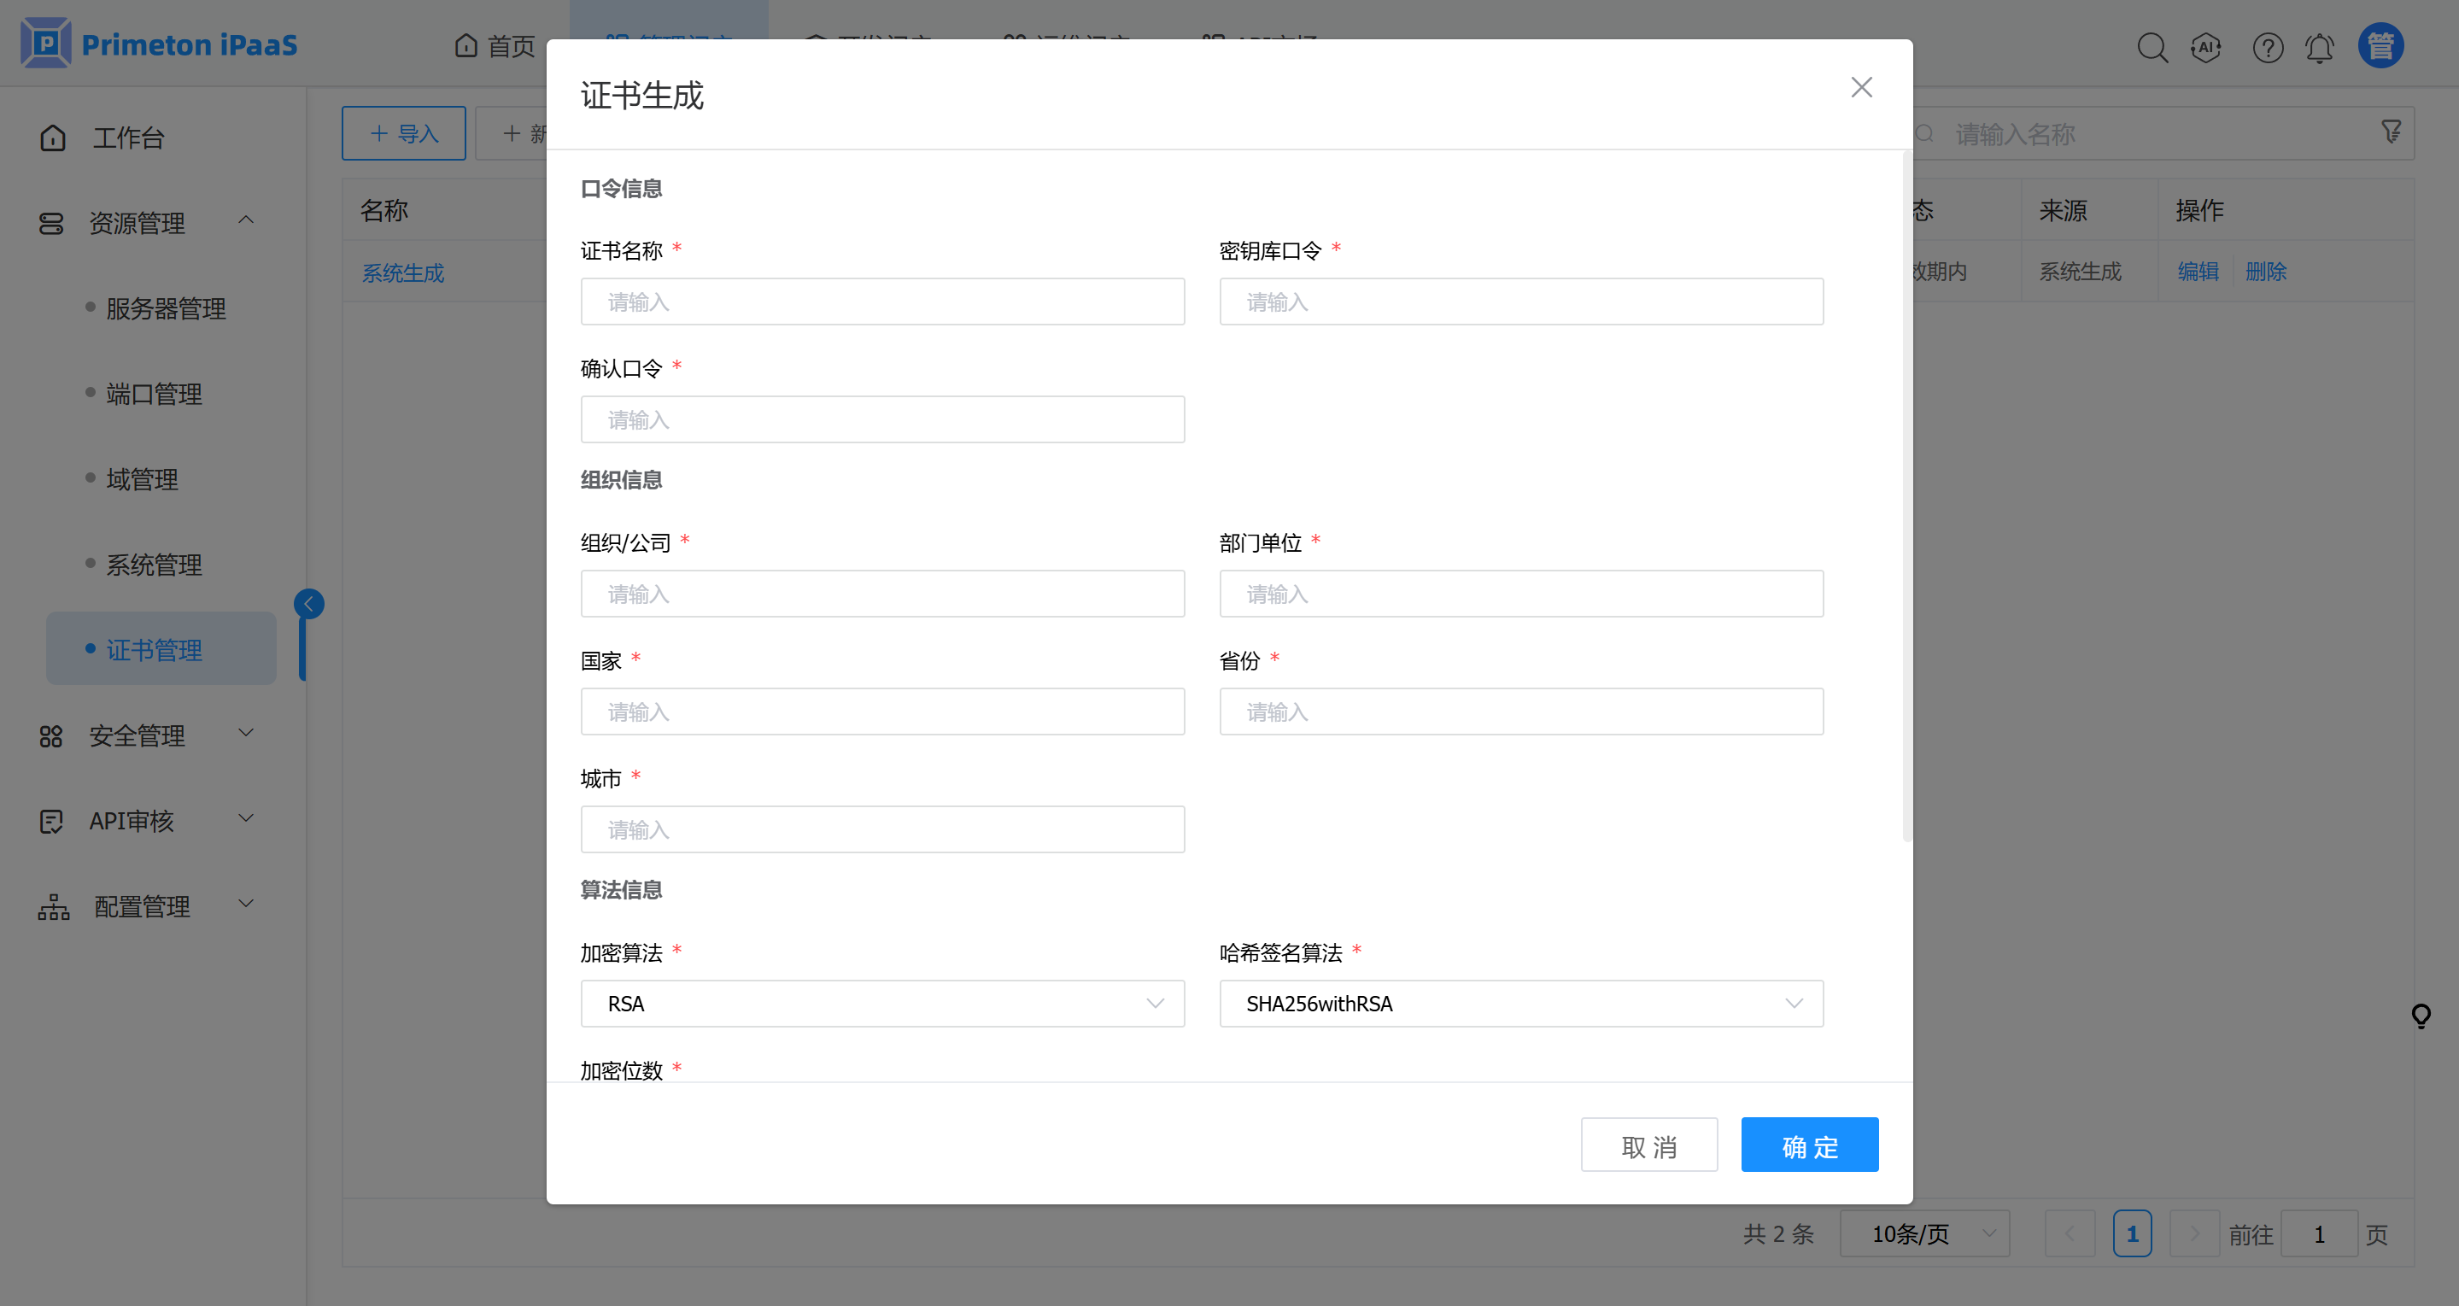Viewport: 2459px width, 1306px height.
Task: Click the 证书名称 input field
Action: [x=882, y=302]
